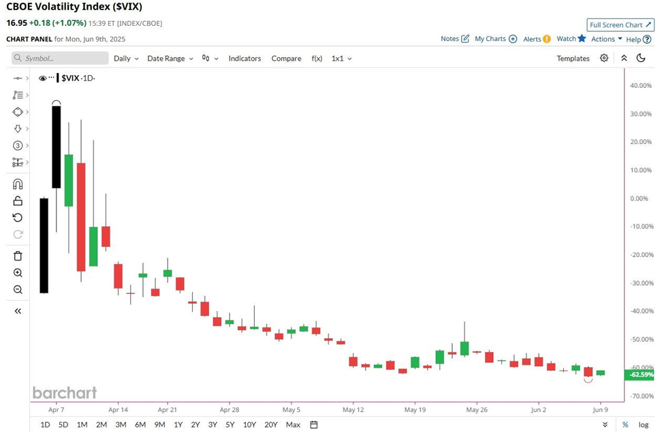
Task: Switch to dark mode
Action: point(641,58)
